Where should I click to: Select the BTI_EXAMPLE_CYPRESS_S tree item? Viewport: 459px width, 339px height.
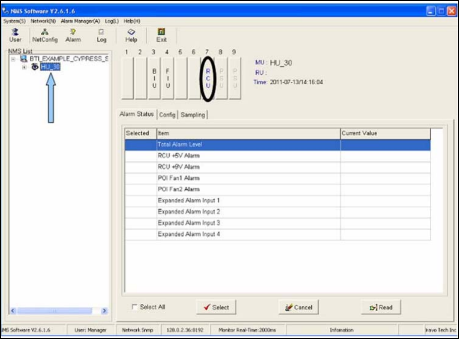click(69, 59)
